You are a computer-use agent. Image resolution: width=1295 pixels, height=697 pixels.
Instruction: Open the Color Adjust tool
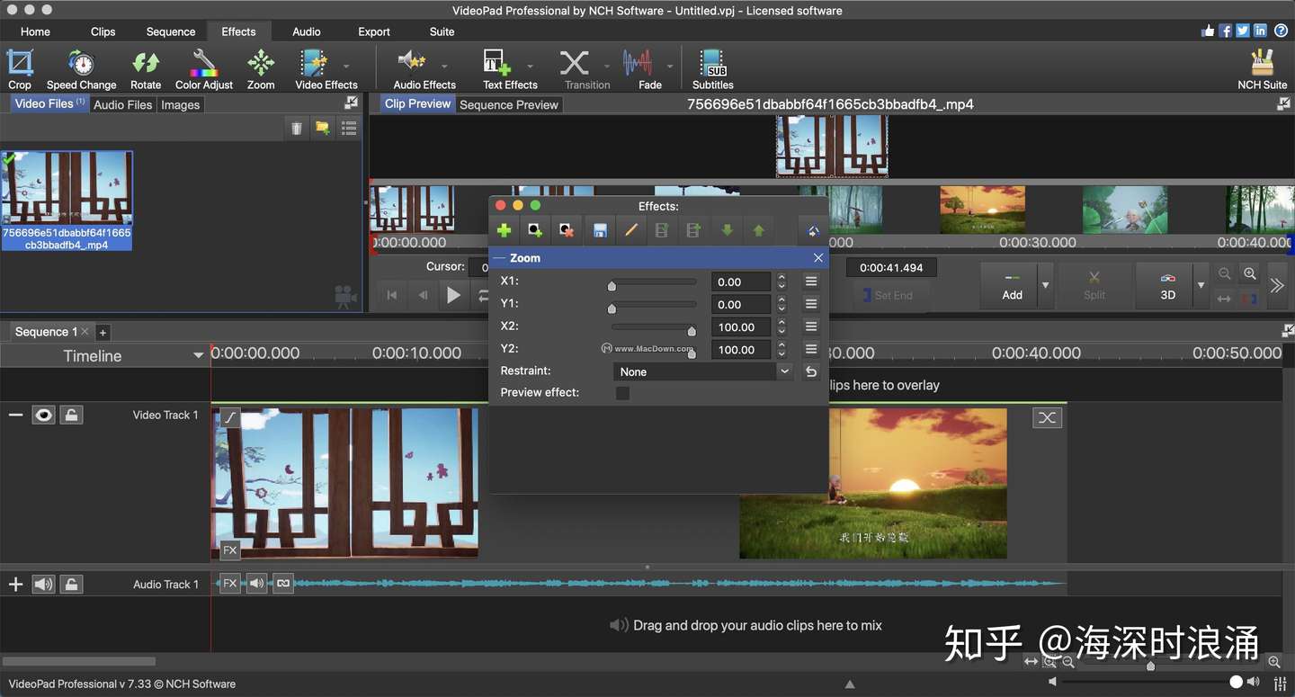(x=204, y=70)
